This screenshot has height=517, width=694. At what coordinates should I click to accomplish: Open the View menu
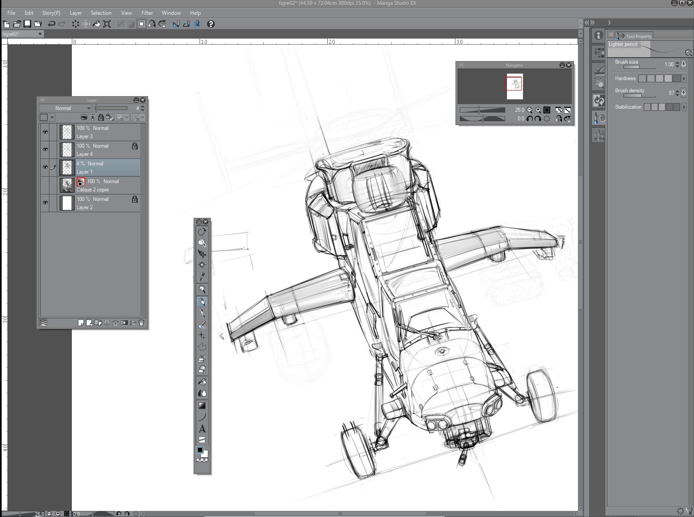coord(126,13)
